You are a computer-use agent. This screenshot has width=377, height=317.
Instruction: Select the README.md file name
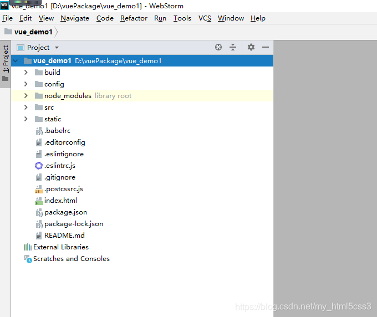click(64, 236)
